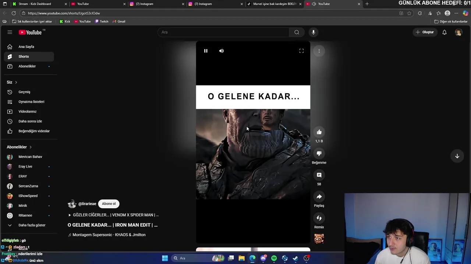Open Diğer sık kullanılanlar folder

[x=451, y=22]
